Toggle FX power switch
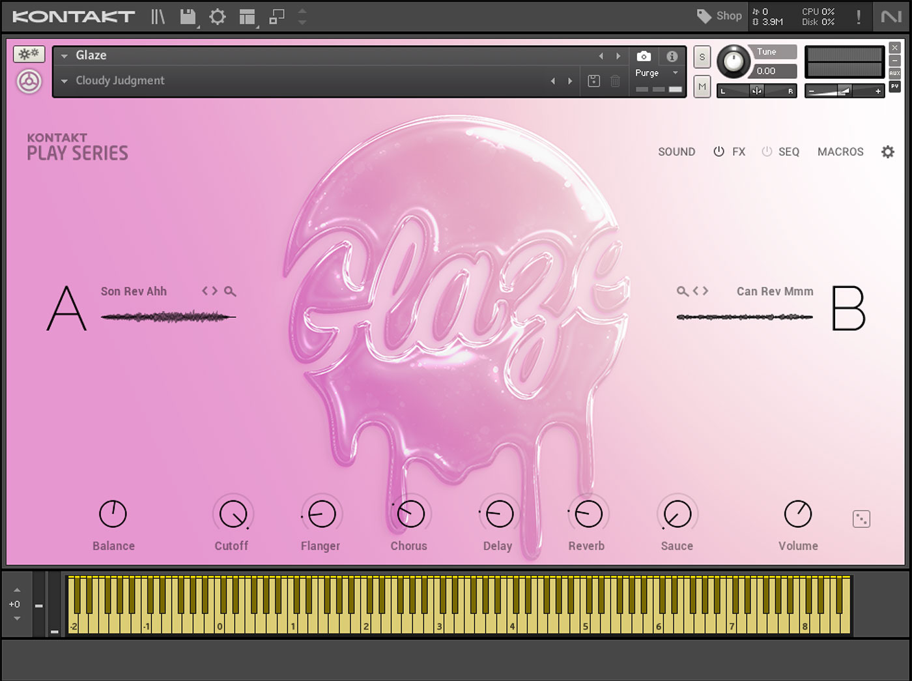This screenshot has height=681, width=912. (719, 151)
